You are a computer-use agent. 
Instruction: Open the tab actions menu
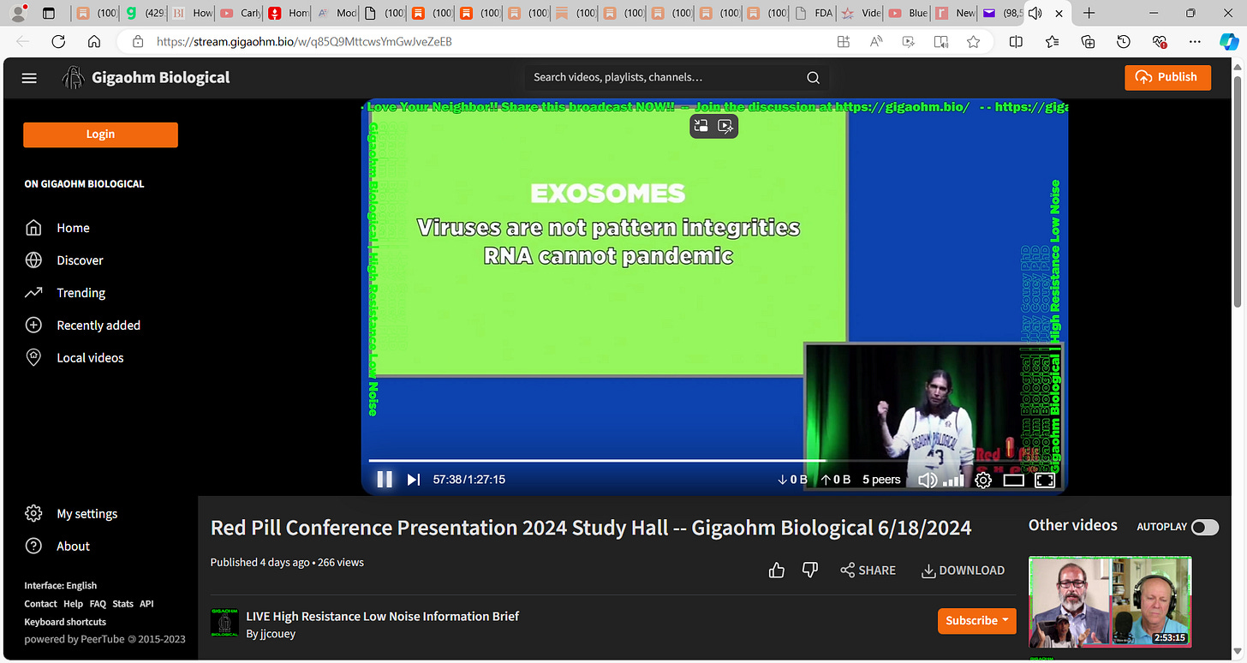[x=48, y=13]
